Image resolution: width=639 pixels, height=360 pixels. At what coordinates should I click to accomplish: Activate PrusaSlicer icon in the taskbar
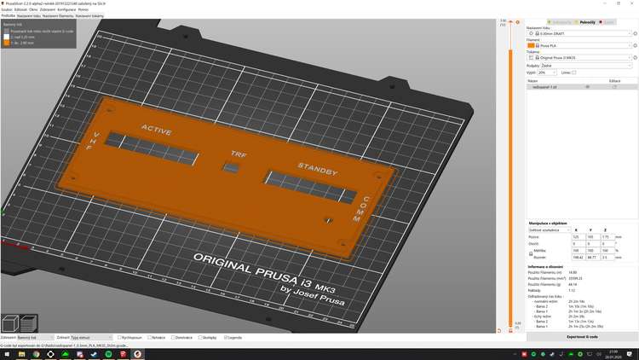click(138, 354)
